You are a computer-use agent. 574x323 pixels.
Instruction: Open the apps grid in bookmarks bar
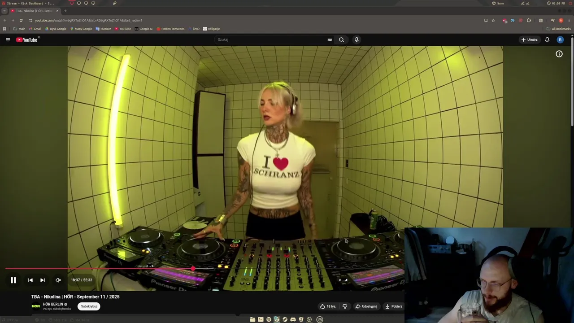click(4, 29)
